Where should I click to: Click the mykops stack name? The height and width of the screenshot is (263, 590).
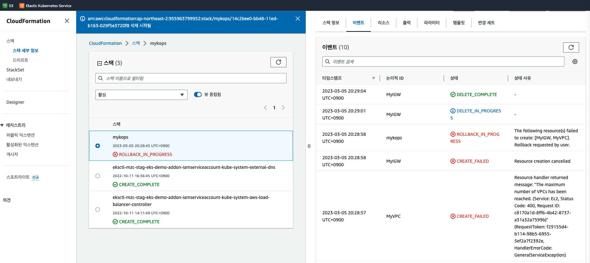pyautogui.click(x=120, y=137)
